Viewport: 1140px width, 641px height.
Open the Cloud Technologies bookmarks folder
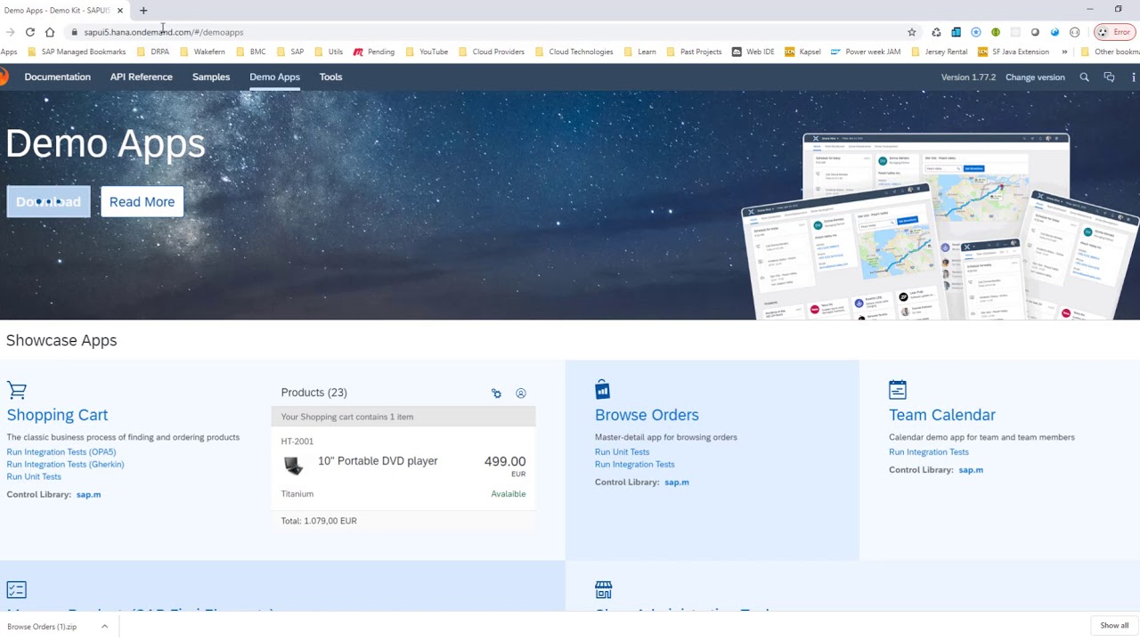point(574,52)
